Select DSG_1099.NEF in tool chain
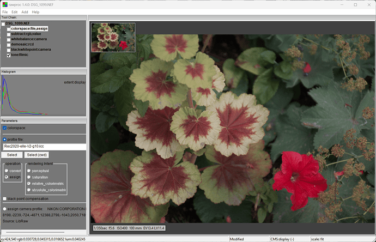This screenshot has width=376, height=242. [17, 23]
